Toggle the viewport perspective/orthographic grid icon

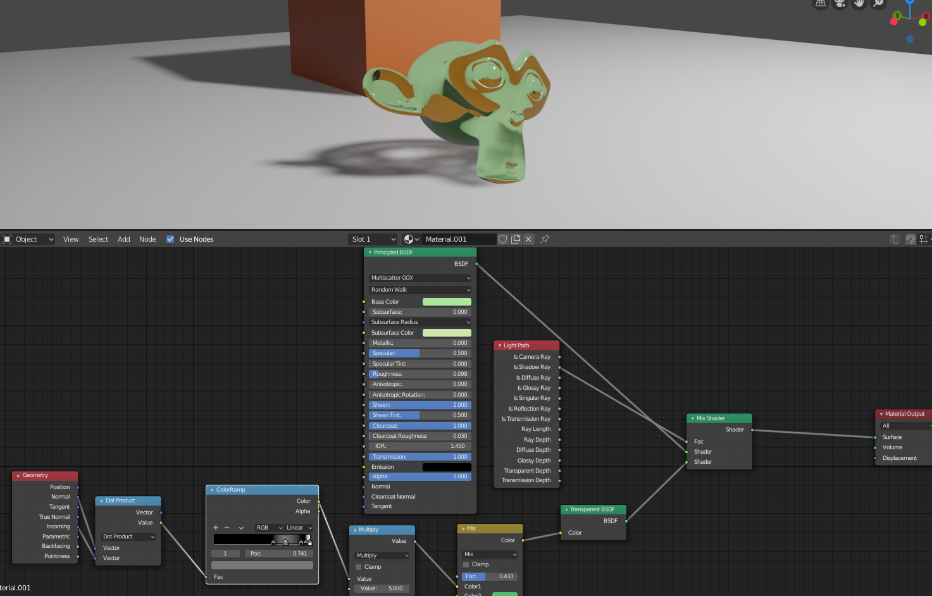tap(821, 3)
